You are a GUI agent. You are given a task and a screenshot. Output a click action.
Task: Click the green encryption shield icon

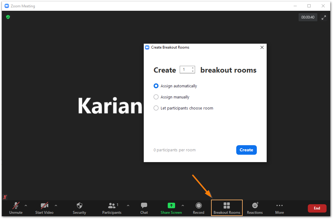[x=8, y=17]
